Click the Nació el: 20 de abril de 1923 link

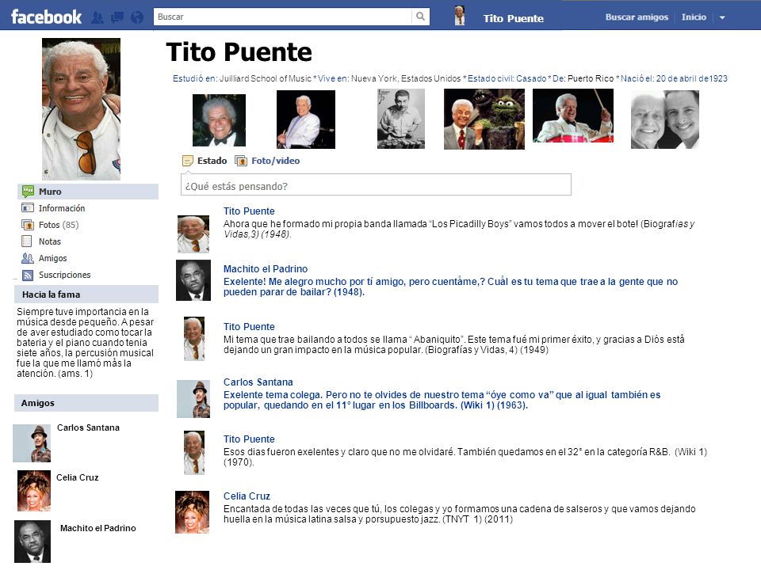tap(674, 78)
